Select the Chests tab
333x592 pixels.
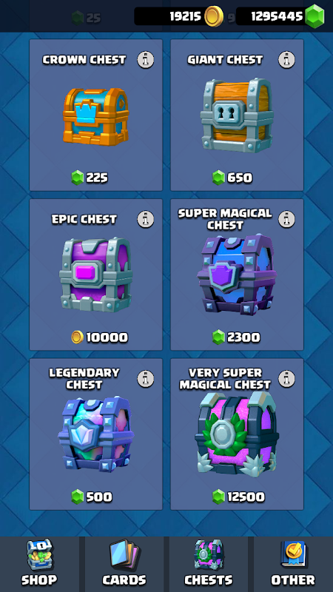coord(209,564)
